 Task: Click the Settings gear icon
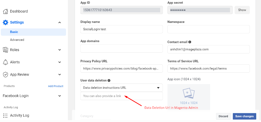[x=5, y=22]
